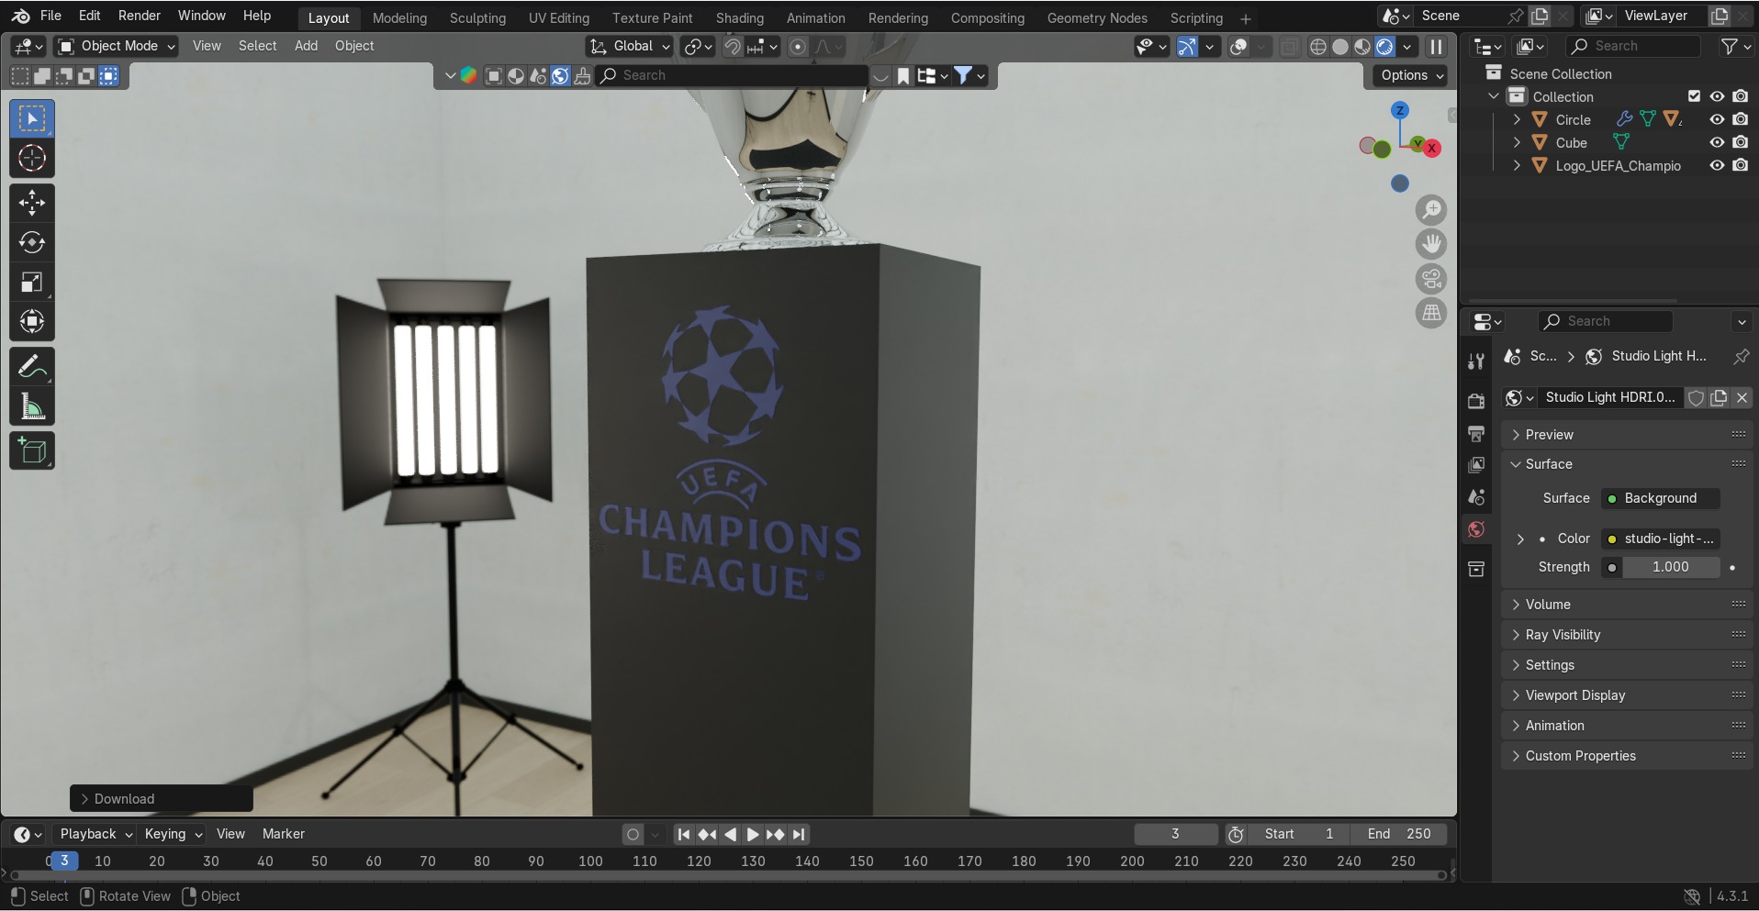Collapse the Surface panel
This screenshot has height=911, width=1759.
[x=1626, y=464]
